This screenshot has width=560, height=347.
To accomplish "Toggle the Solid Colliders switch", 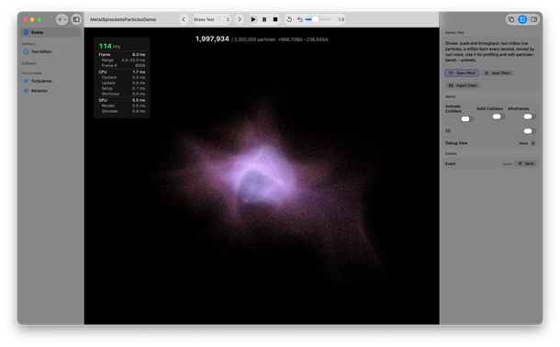I will [498, 117].
